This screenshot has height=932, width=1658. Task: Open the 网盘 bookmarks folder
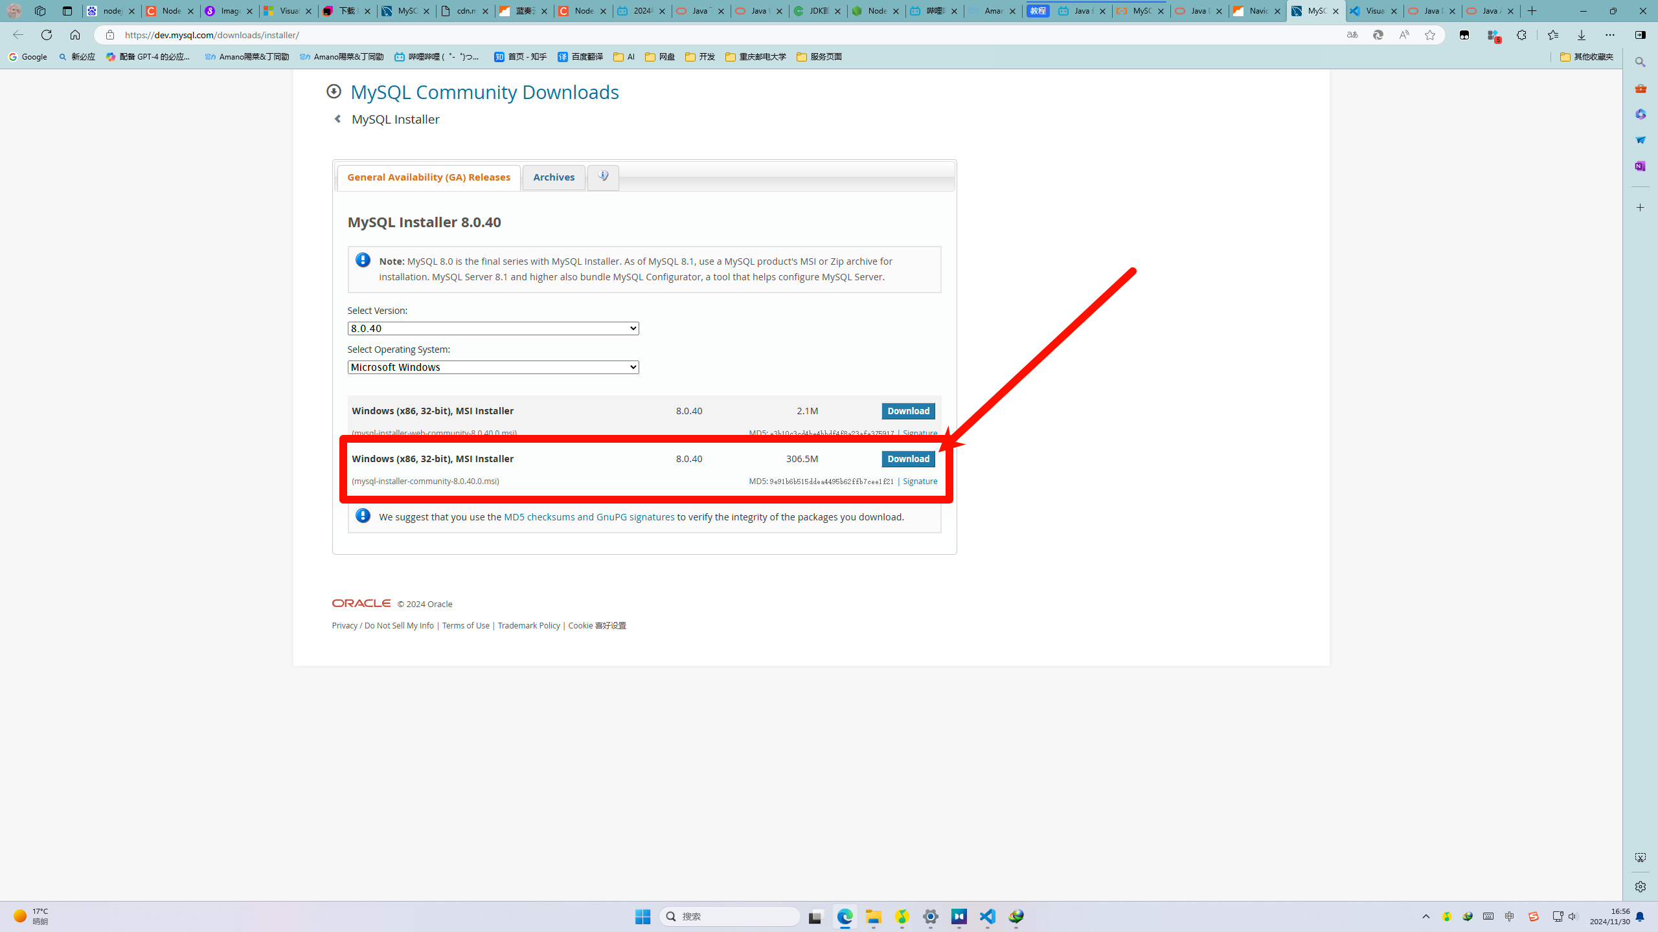(660, 57)
